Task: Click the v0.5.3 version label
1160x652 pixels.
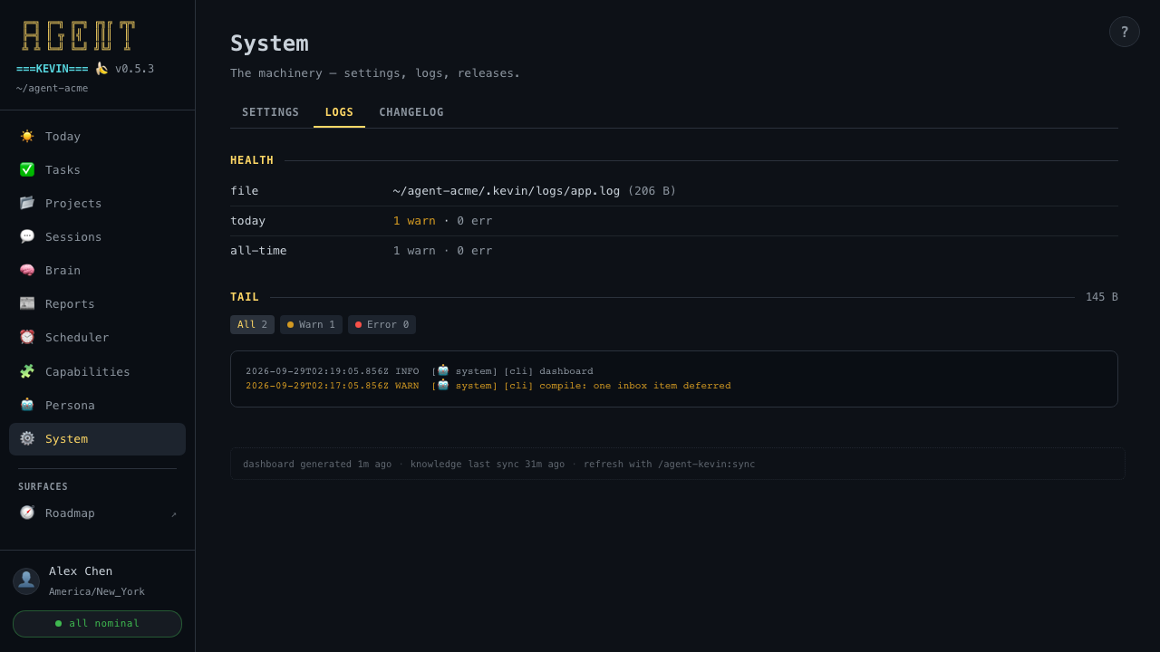Action: (x=134, y=69)
